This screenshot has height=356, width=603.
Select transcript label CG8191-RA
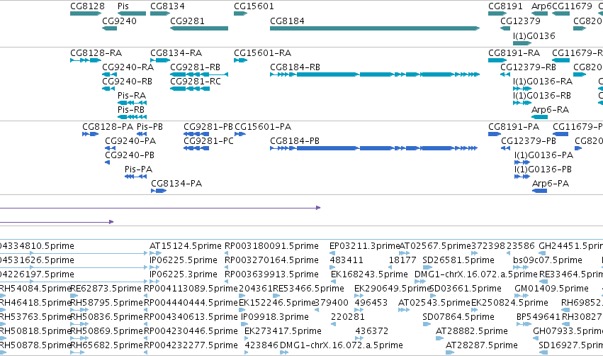(x=514, y=52)
